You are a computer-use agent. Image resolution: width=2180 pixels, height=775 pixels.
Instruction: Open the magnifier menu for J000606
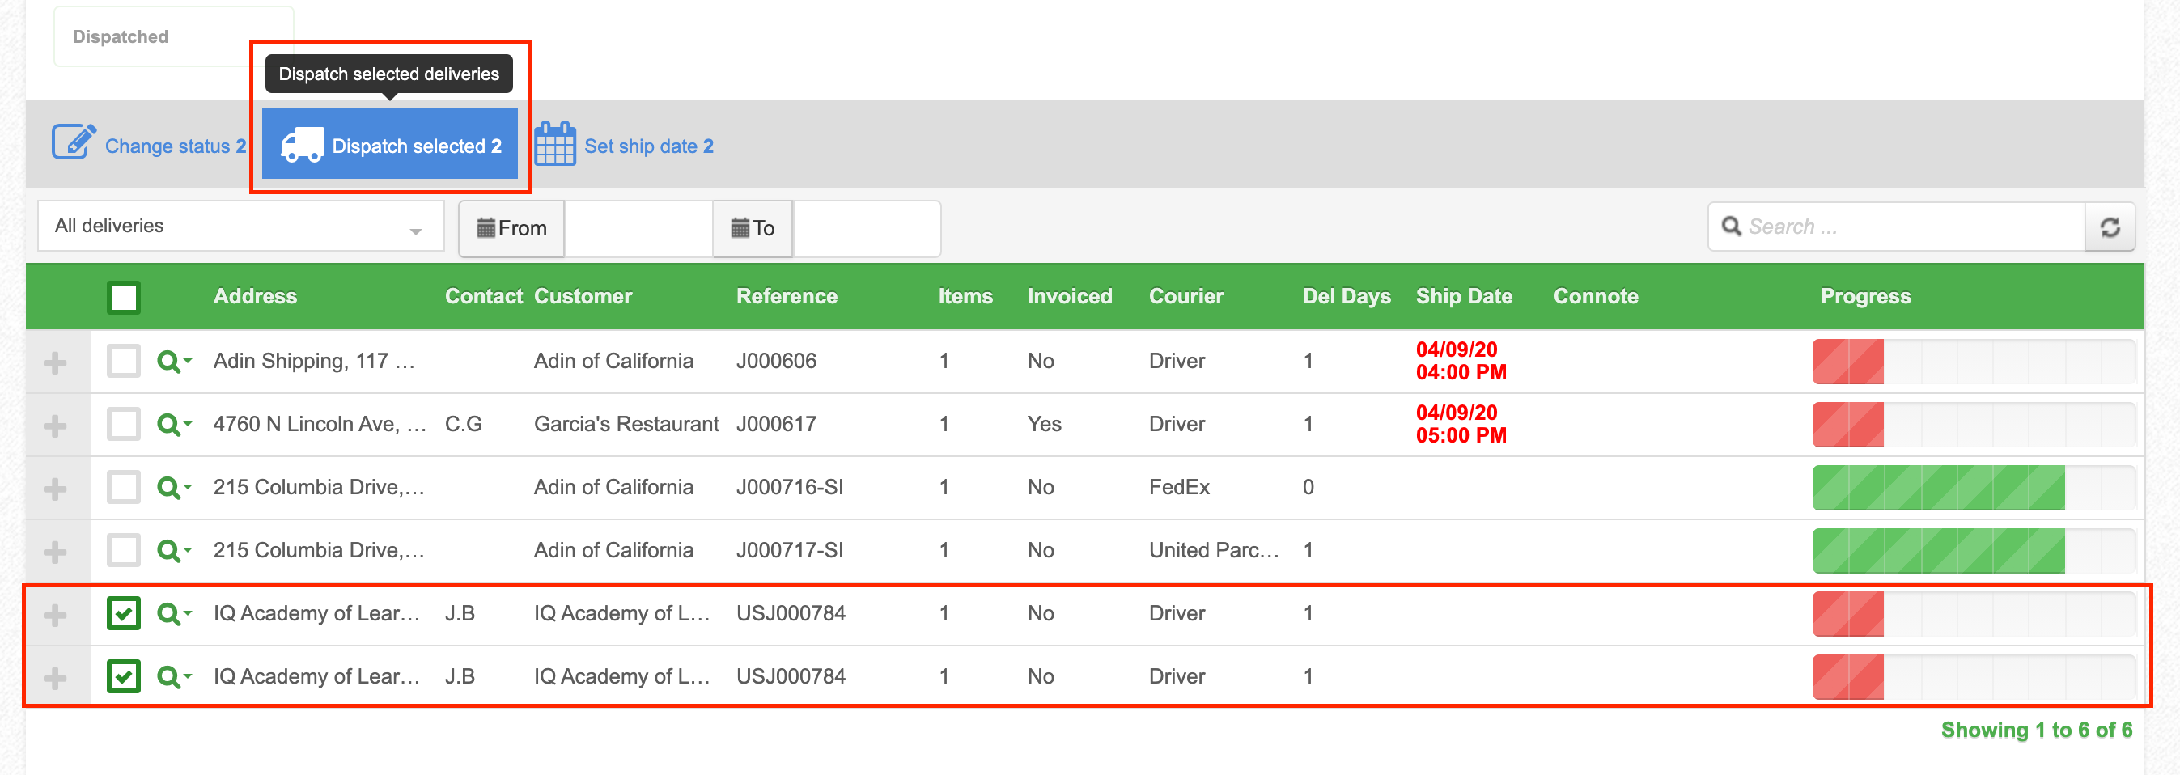tap(173, 362)
